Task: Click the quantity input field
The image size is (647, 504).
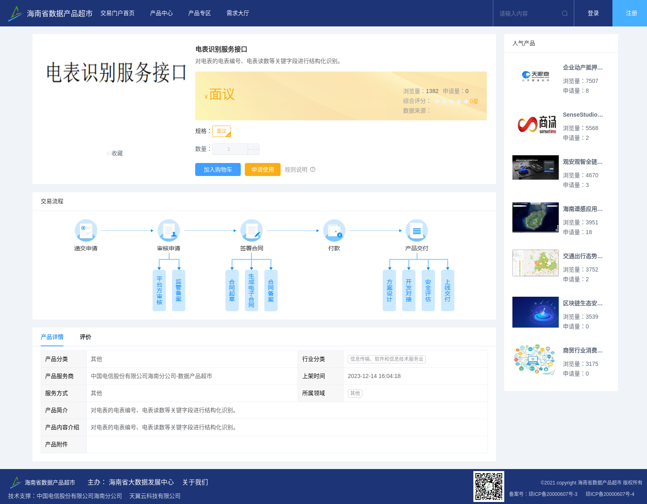Action: tap(230, 149)
